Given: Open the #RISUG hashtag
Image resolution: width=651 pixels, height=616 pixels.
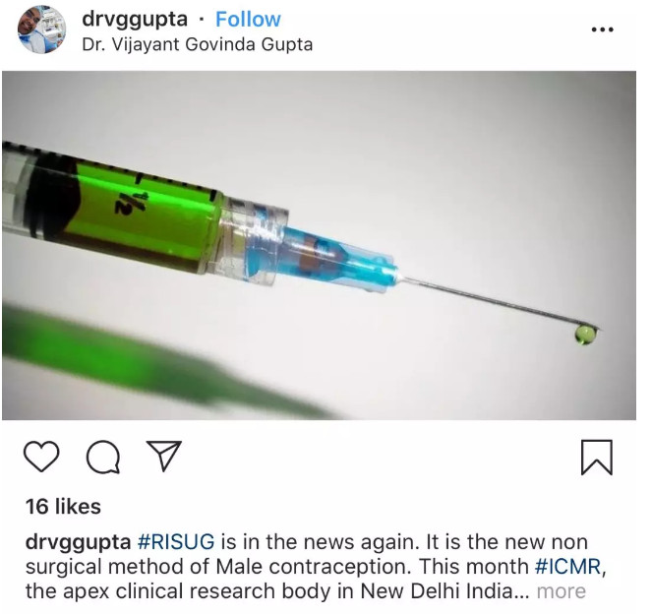Looking at the screenshot, I should tap(176, 542).
